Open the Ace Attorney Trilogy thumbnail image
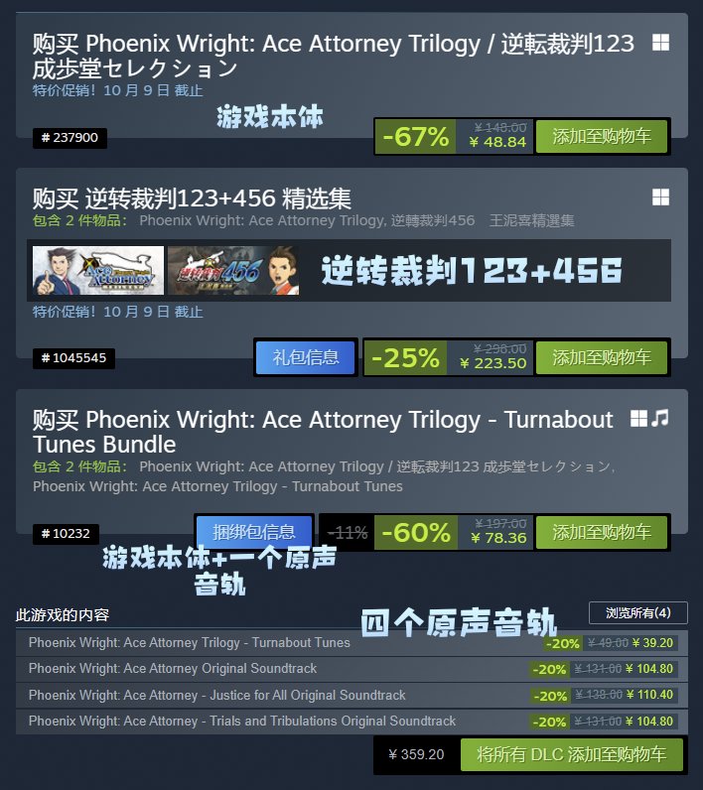703x790 pixels. click(x=98, y=270)
